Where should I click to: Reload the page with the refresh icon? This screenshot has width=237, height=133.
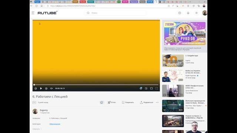coord(36,6)
